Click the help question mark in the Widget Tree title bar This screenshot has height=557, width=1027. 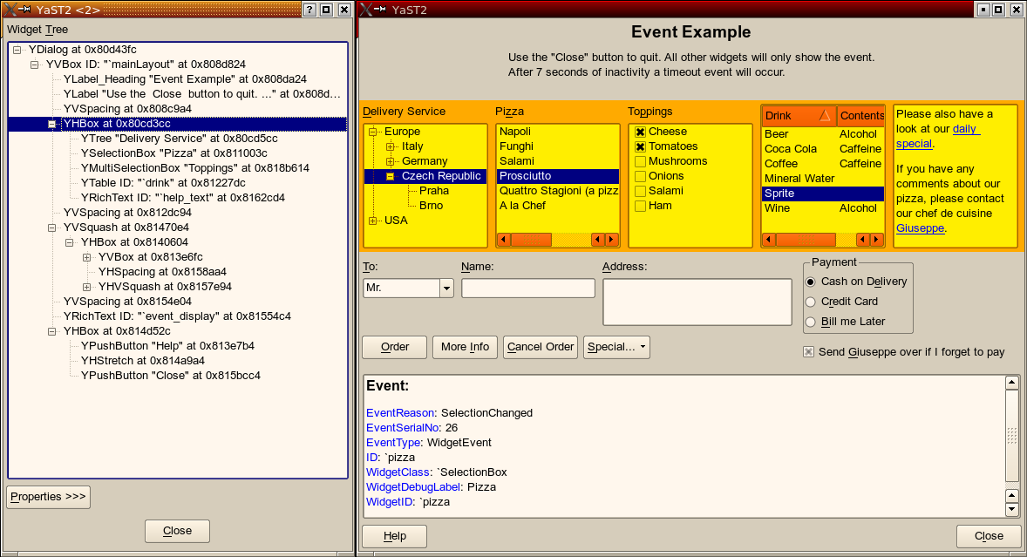click(309, 10)
